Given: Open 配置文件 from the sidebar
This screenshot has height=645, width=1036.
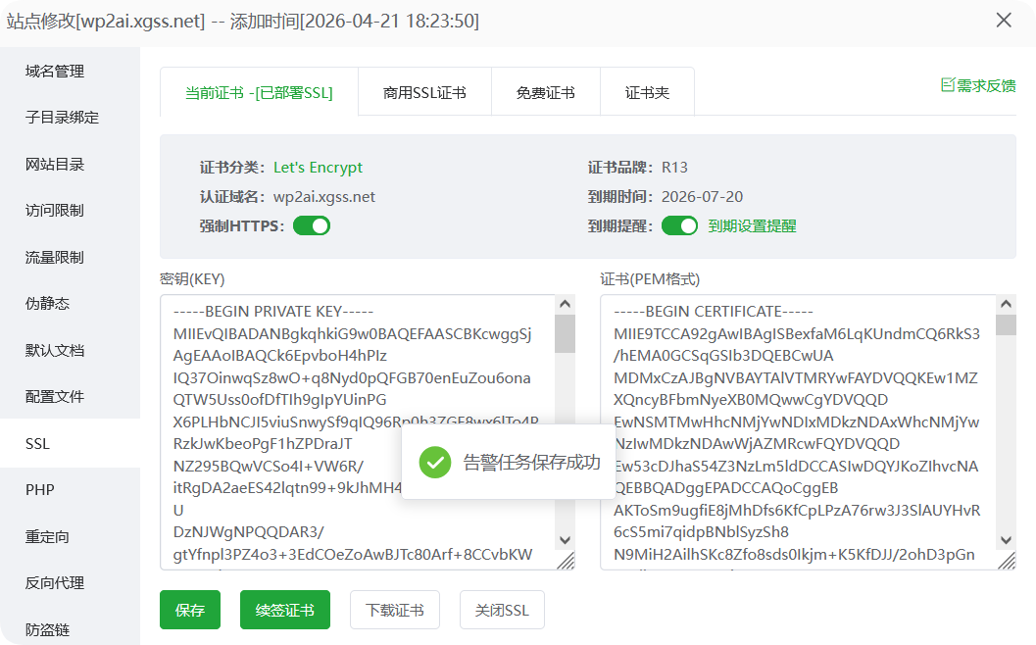Looking at the screenshot, I should (x=57, y=396).
